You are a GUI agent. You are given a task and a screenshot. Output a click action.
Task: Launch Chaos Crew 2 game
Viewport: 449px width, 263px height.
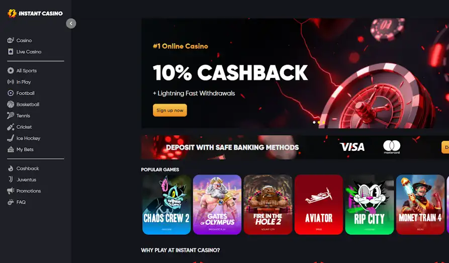166,205
